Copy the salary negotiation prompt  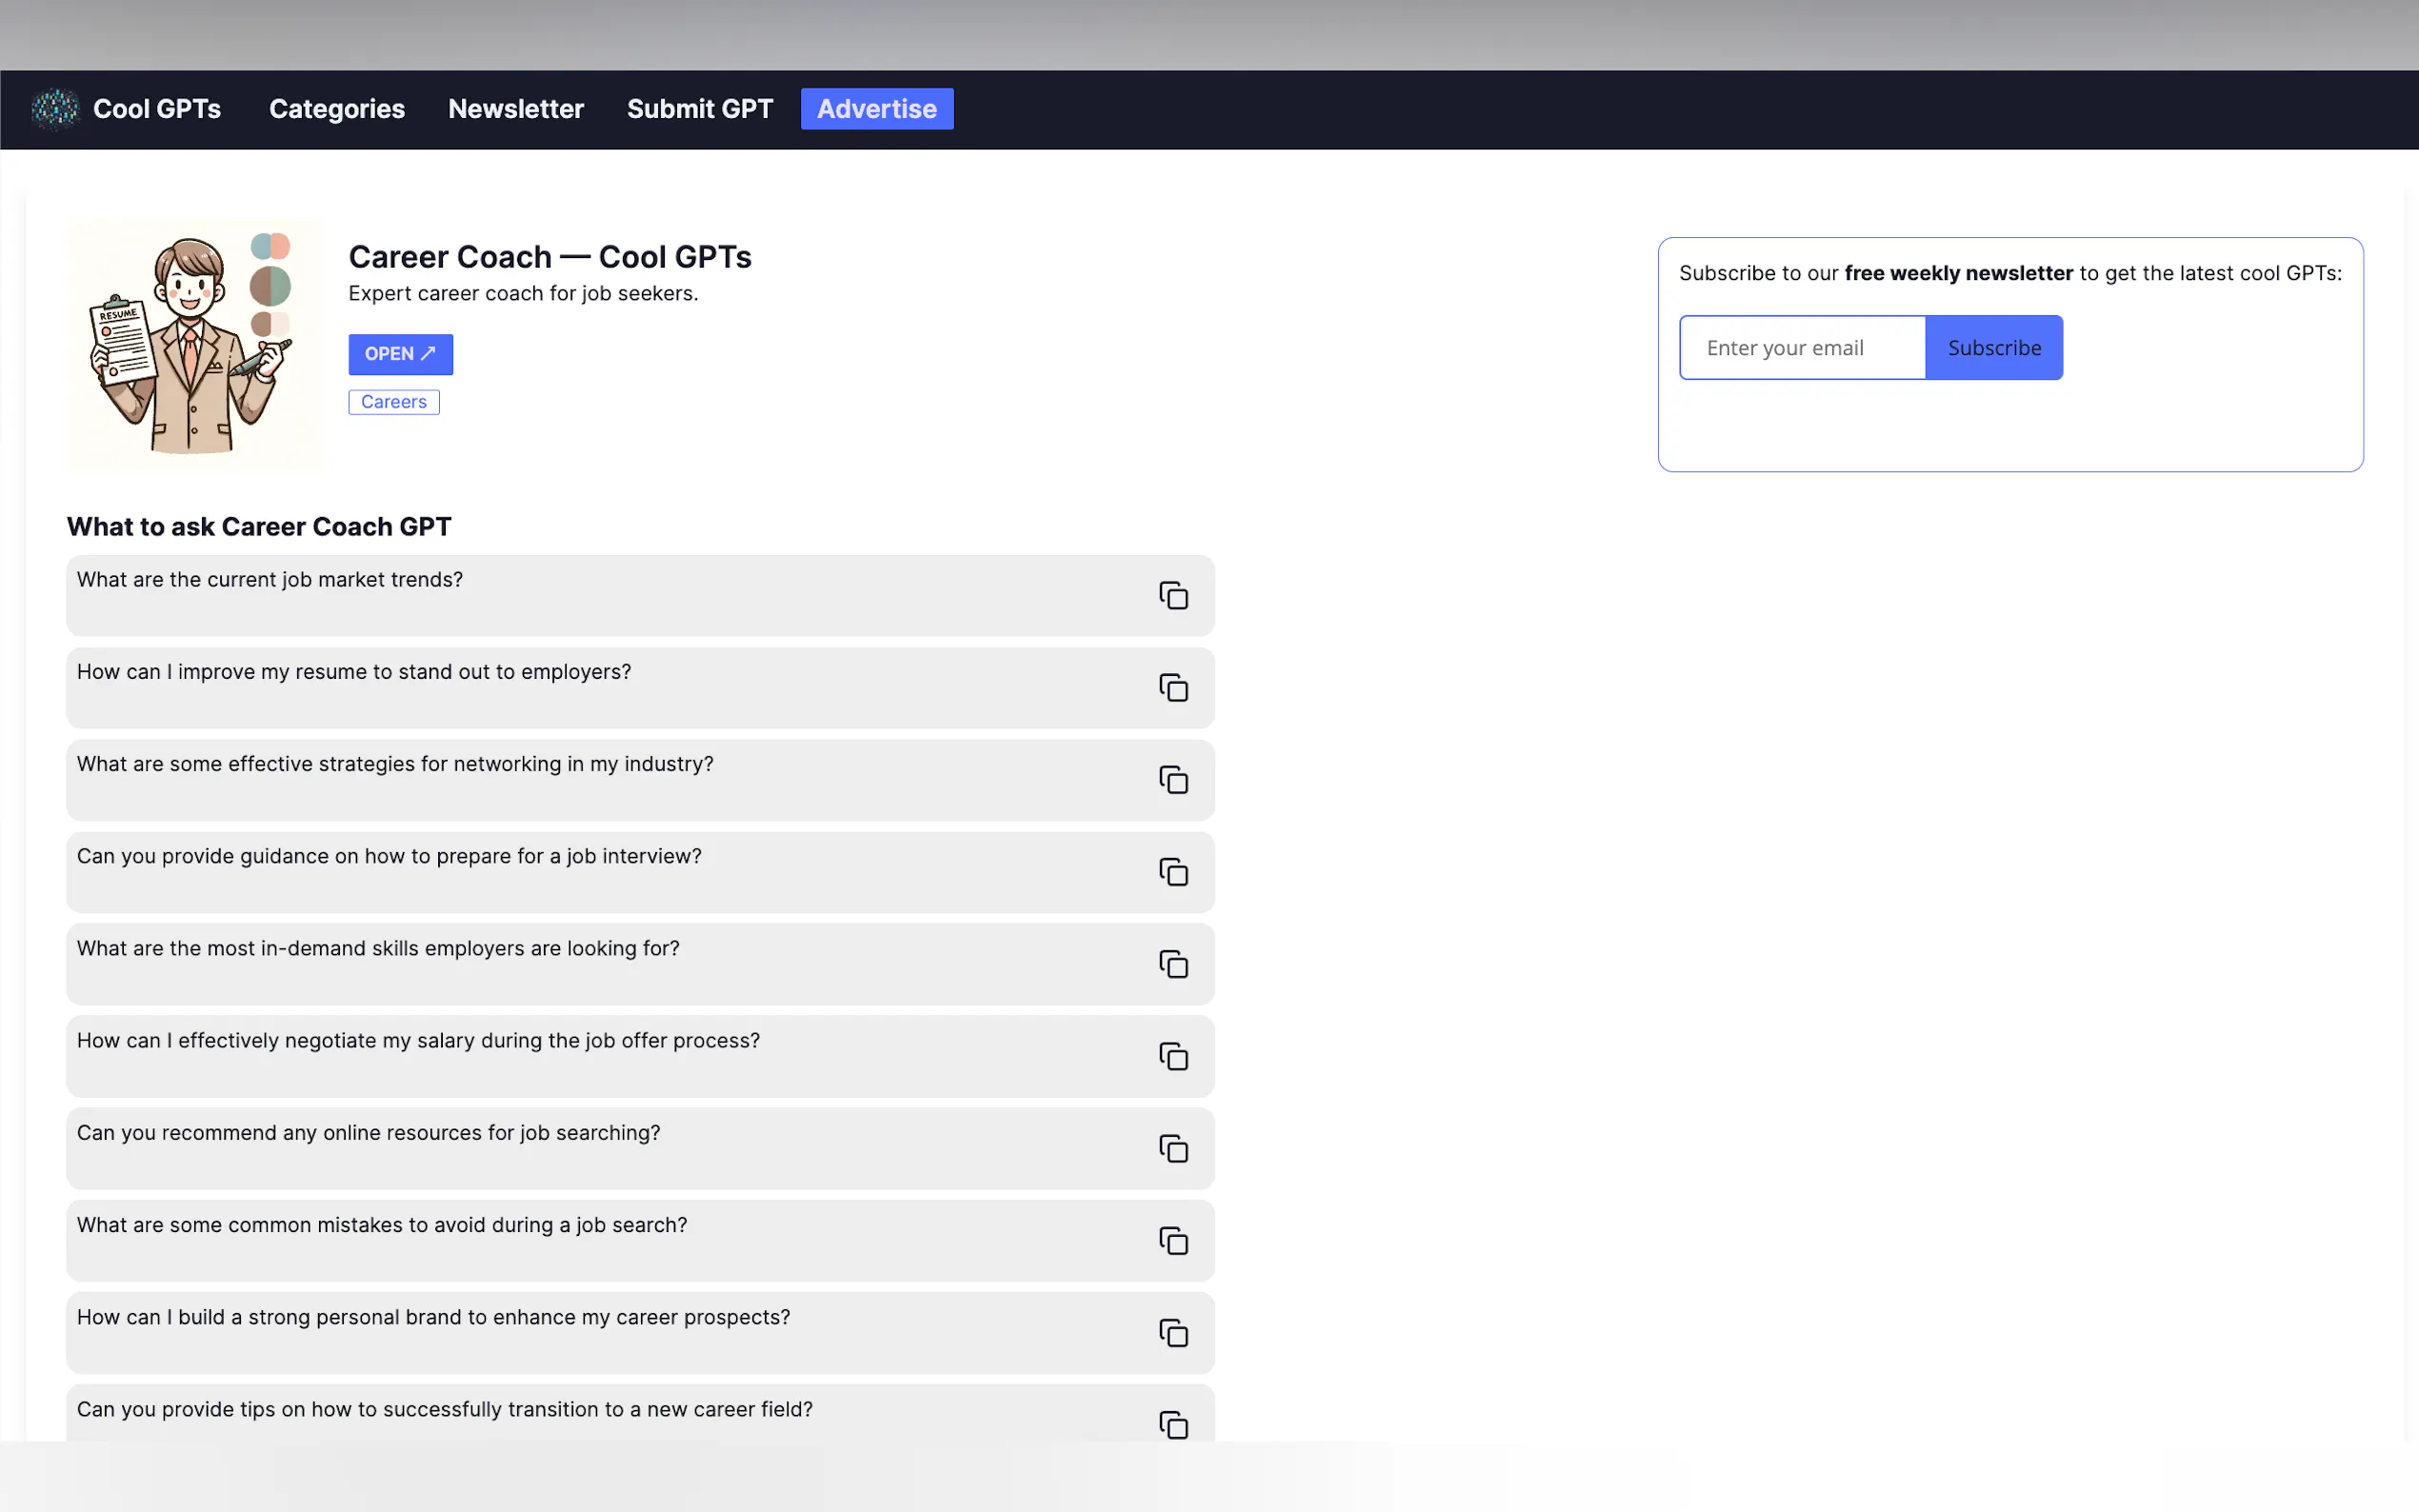(x=1173, y=1056)
